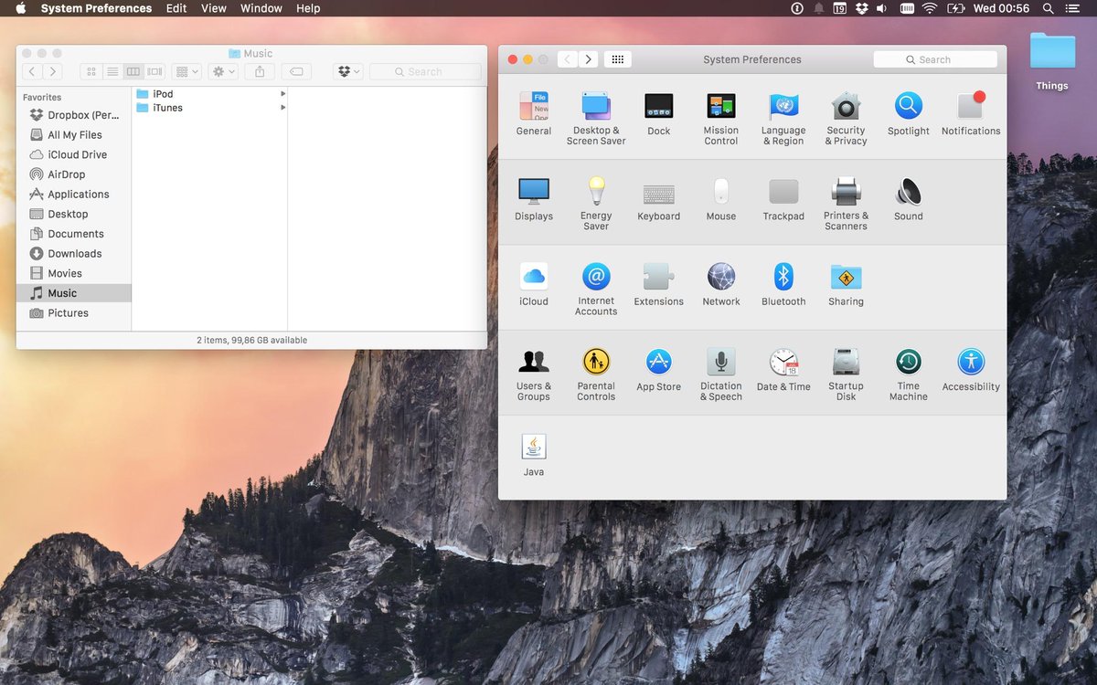The width and height of the screenshot is (1097, 685).
Task: Switch Finder to Cover Flow view
Action: (154, 71)
